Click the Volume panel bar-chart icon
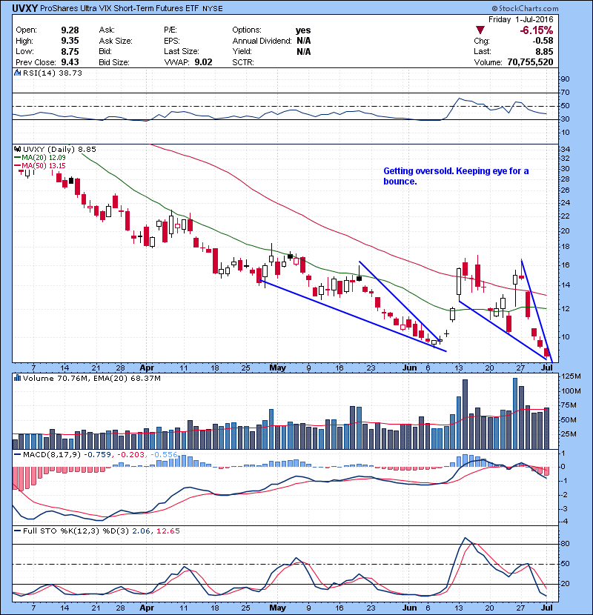The image size is (593, 615). tap(17, 378)
